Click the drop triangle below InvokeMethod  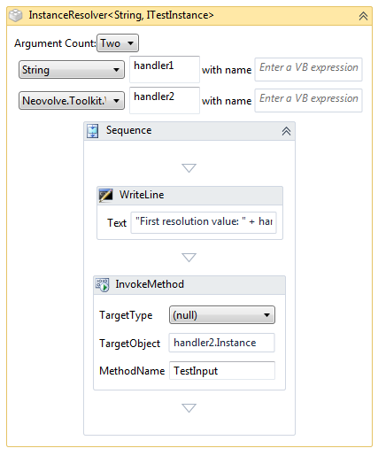pos(189,408)
